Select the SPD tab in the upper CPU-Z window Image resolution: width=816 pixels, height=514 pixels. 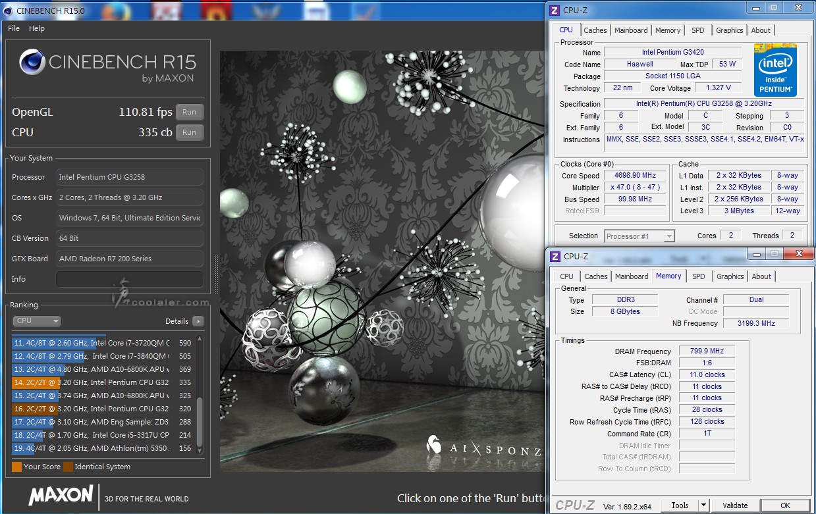click(697, 30)
